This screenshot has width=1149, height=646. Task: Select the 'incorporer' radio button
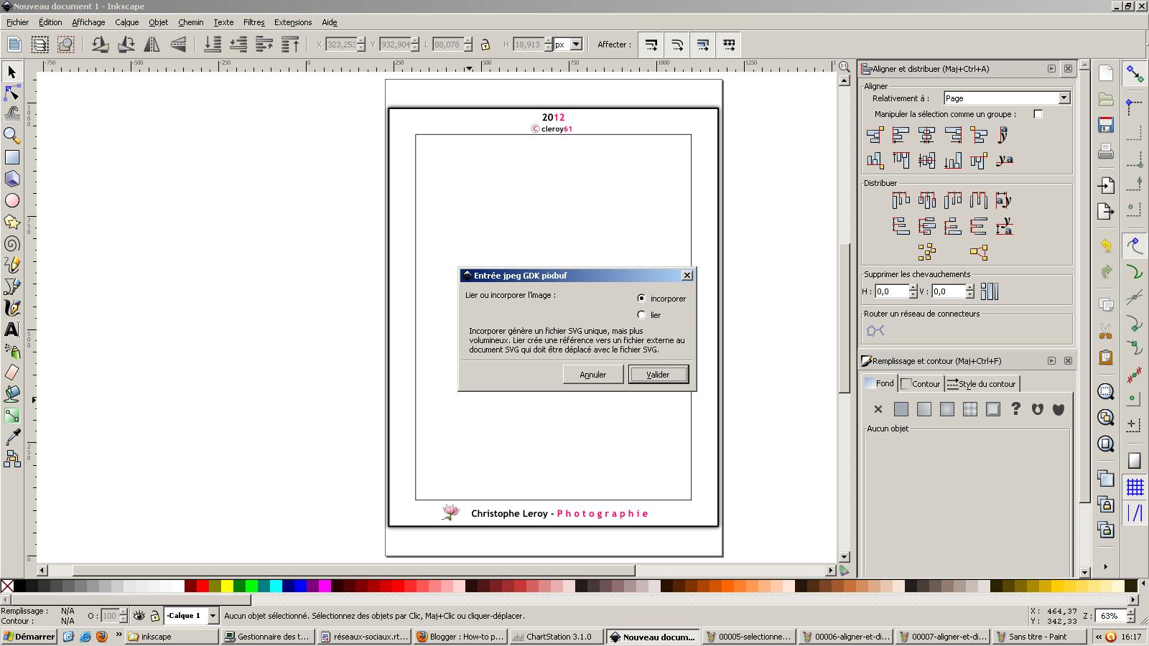coord(641,298)
